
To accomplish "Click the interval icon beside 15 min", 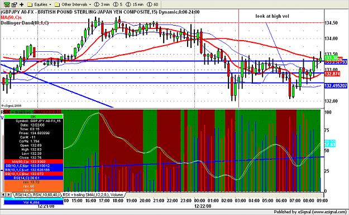I will [x=128, y=4].
